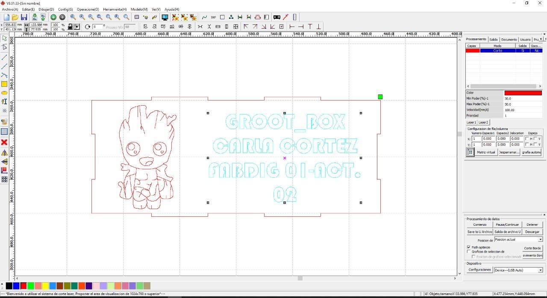The image size is (547, 298).
Task: Open the Array grid tool in left toolbar
Action: [x=4, y=180]
